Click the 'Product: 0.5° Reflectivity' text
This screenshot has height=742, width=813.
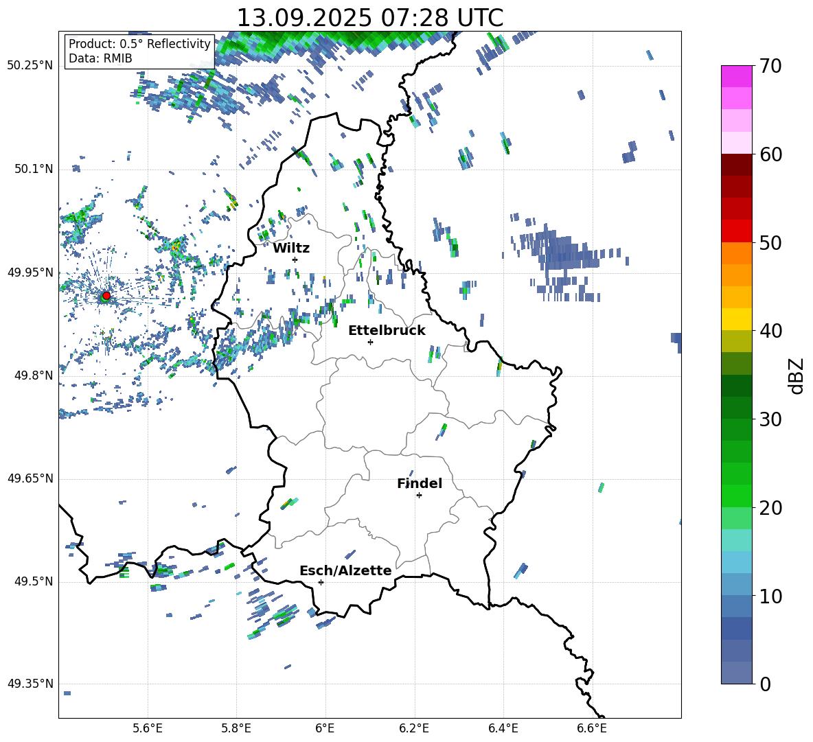pos(139,43)
